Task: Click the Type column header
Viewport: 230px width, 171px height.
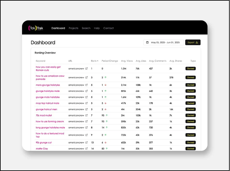Action: [193, 61]
